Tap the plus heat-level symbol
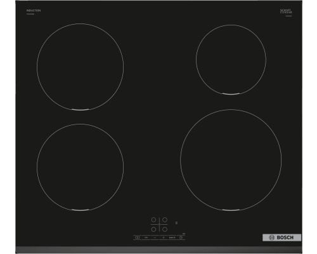 [164, 237]
